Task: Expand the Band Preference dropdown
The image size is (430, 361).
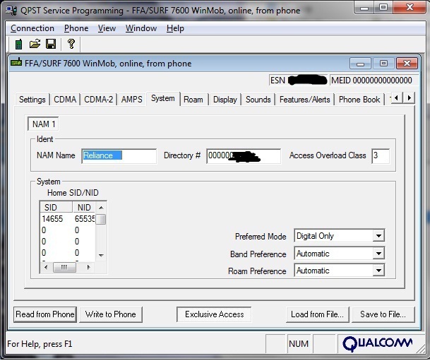Action: (378, 254)
